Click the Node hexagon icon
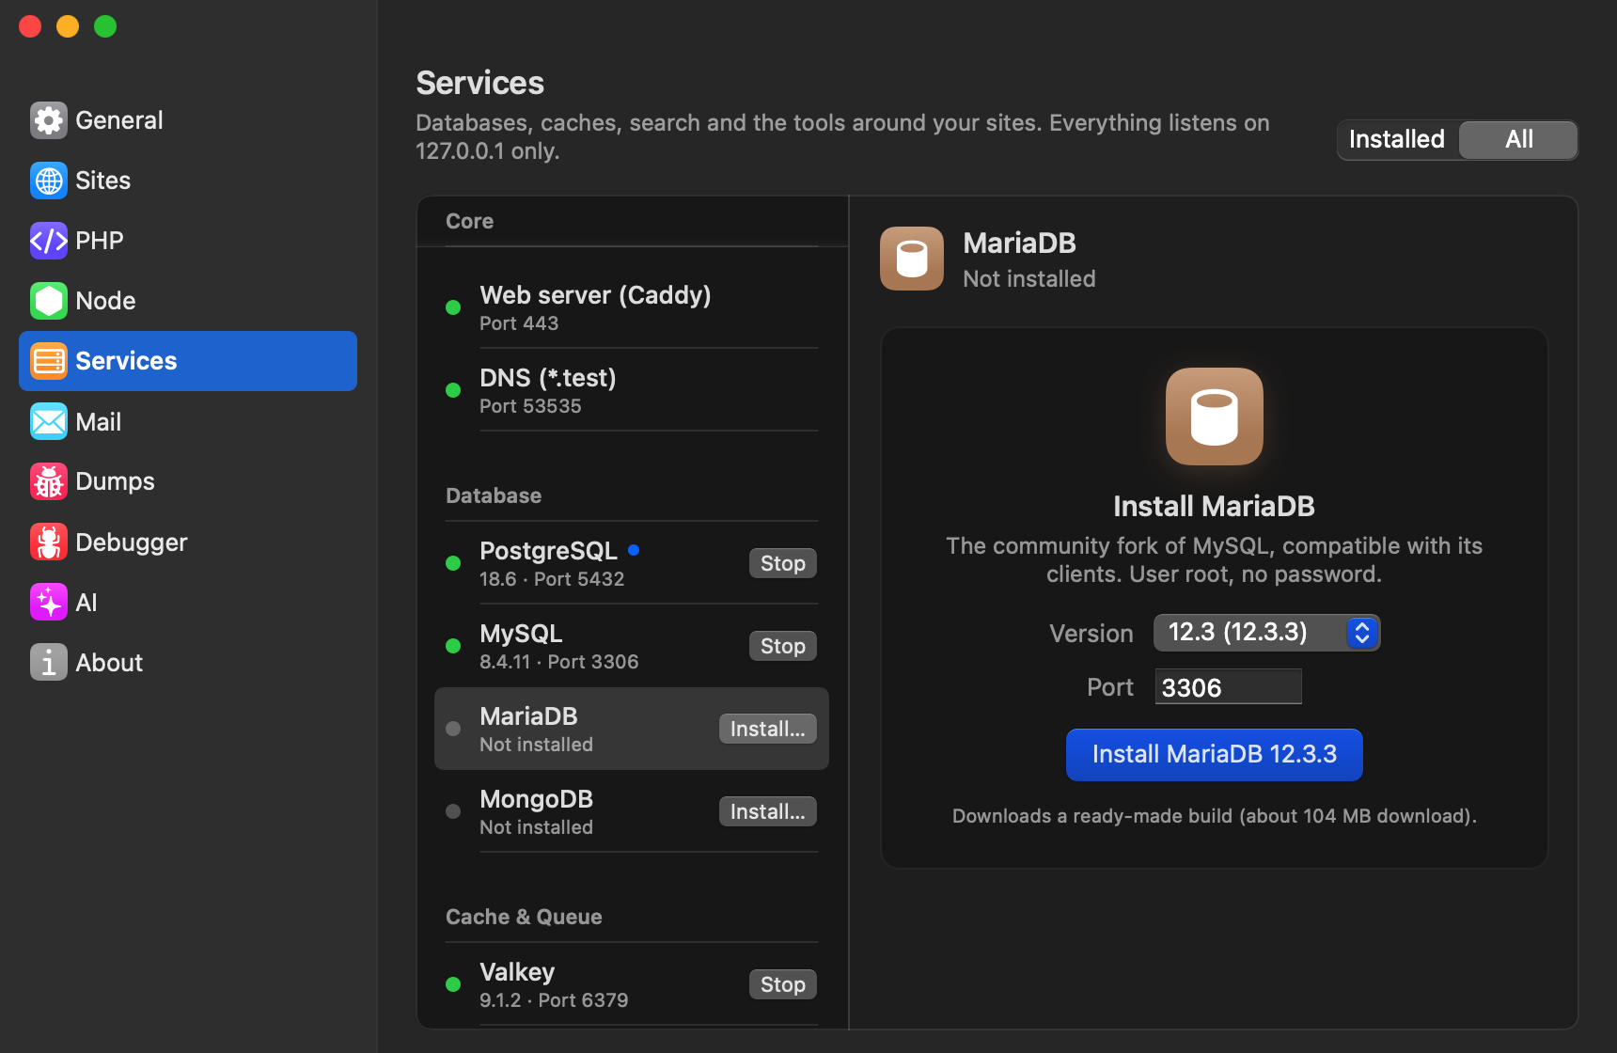 pyautogui.click(x=49, y=301)
